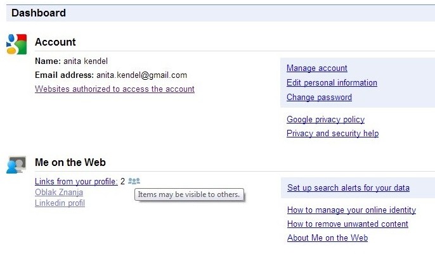The height and width of the screenshot is (254, 435).
Task: Click the anita.kendel@gmail.com email address text
Action: 141,75
